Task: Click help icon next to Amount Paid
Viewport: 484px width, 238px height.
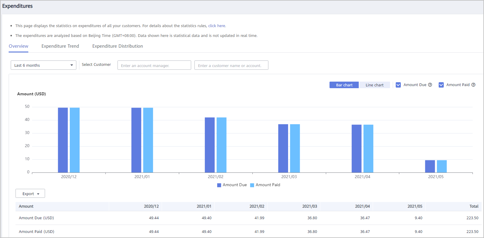Action: [x=473, y=85]
